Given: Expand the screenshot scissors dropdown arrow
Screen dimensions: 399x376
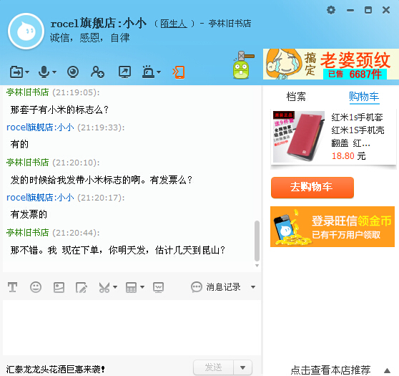Looking at the screenshot, I should point(115,287).
